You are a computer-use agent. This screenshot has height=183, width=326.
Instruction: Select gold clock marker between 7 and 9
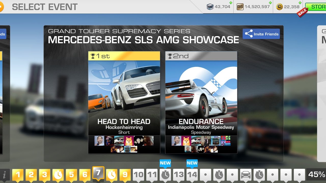112,175
